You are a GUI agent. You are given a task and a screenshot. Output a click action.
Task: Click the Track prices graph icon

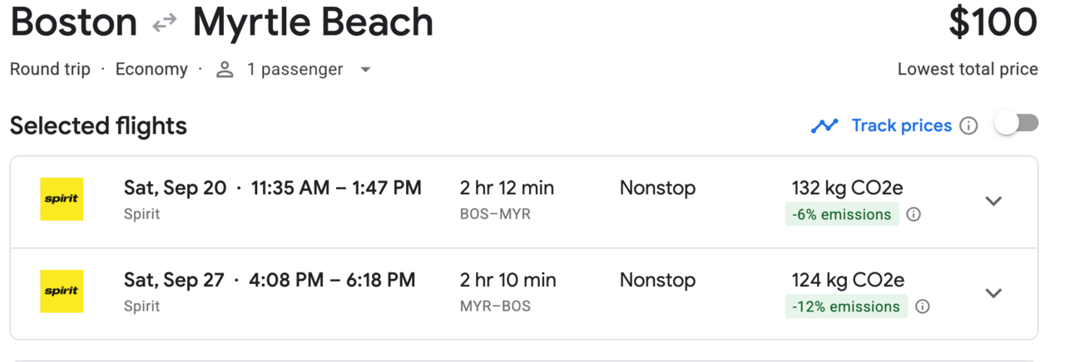coord(825,126)
